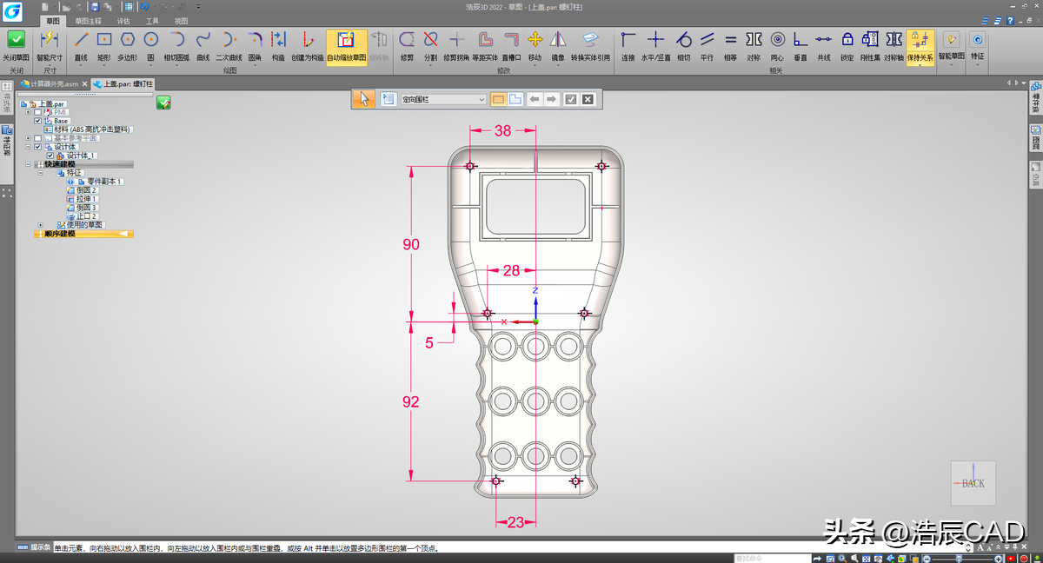Enable the PMI checkbox

[x=37, y=112]
